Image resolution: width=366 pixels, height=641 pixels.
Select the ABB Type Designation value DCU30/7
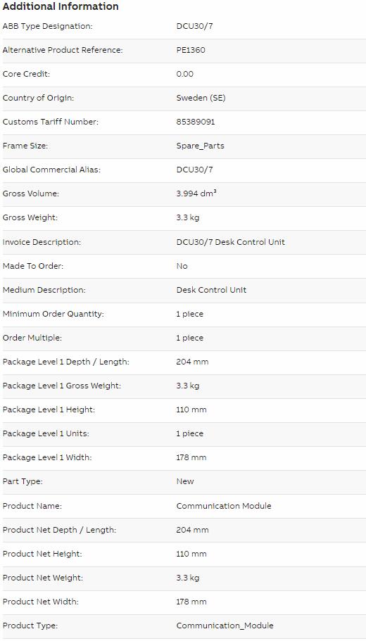point(195,27)
